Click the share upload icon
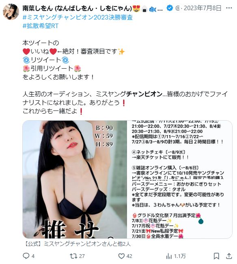Screen dimensions: 237x264 click(x=229, y=256)
